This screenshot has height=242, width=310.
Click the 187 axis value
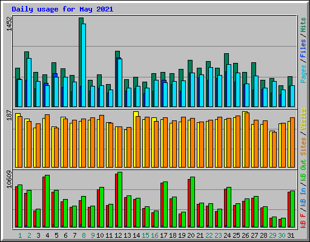pos(9,115)
